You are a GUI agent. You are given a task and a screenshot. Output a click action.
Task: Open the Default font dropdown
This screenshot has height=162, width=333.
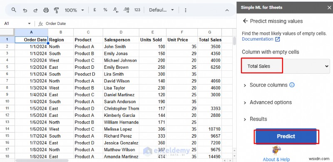pyautogui.click(x=162, y=10)
